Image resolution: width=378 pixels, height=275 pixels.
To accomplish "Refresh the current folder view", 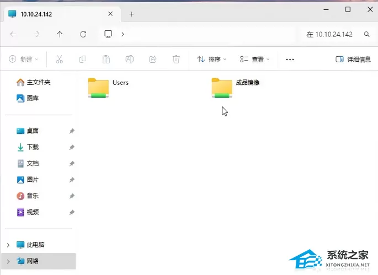I will click(83, 34).
